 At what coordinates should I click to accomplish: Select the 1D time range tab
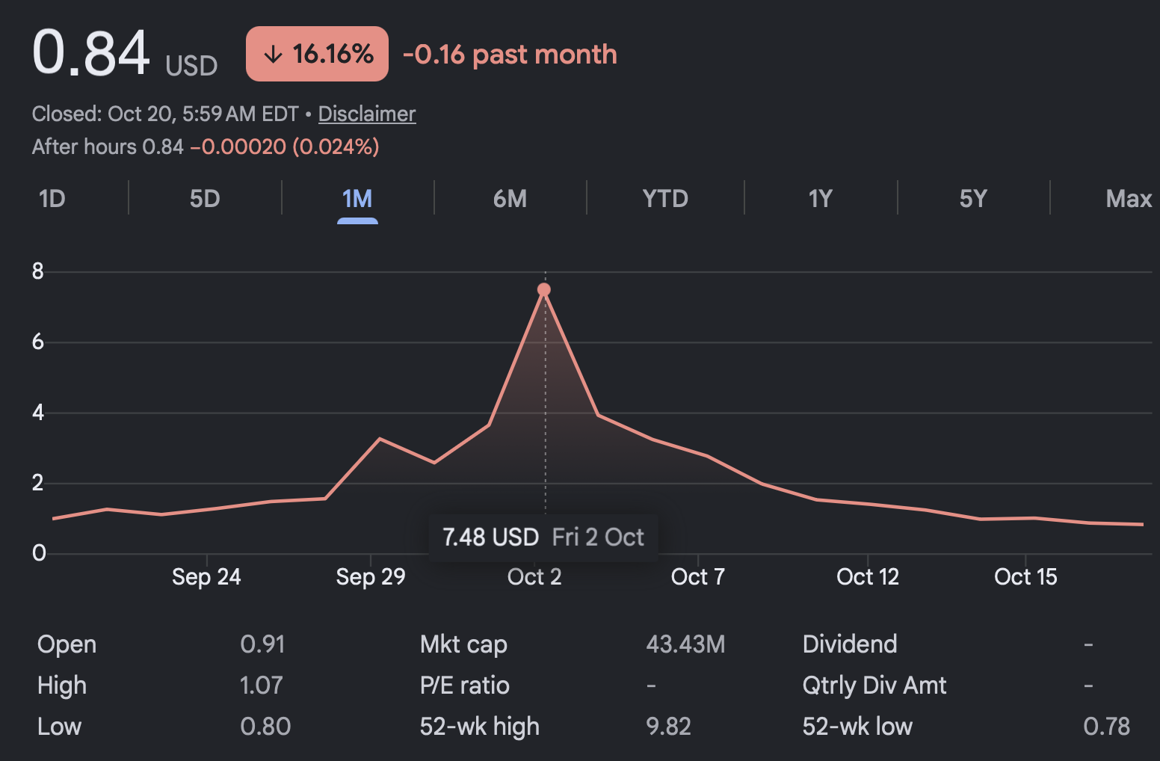52,199
